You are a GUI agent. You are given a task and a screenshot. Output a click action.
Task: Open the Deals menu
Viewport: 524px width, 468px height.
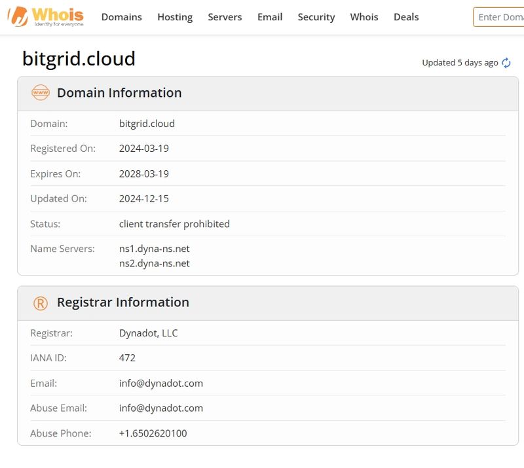(406, 17)
